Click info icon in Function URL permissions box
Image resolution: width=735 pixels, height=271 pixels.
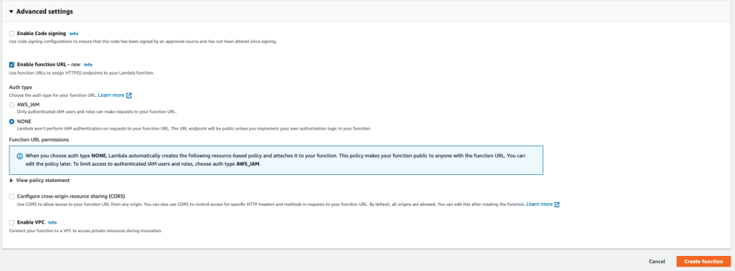click(x=19, y=156)
